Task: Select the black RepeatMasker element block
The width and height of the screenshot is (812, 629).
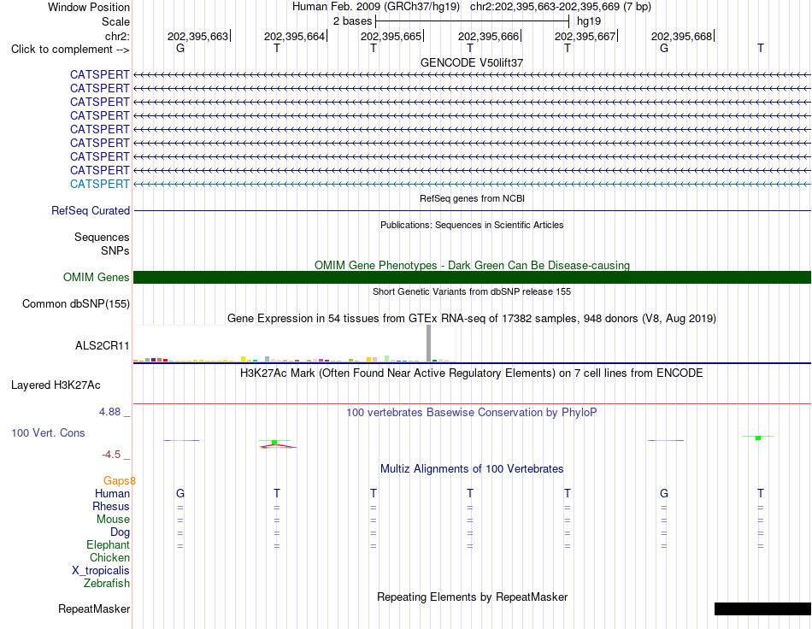Action: [762, 608]
